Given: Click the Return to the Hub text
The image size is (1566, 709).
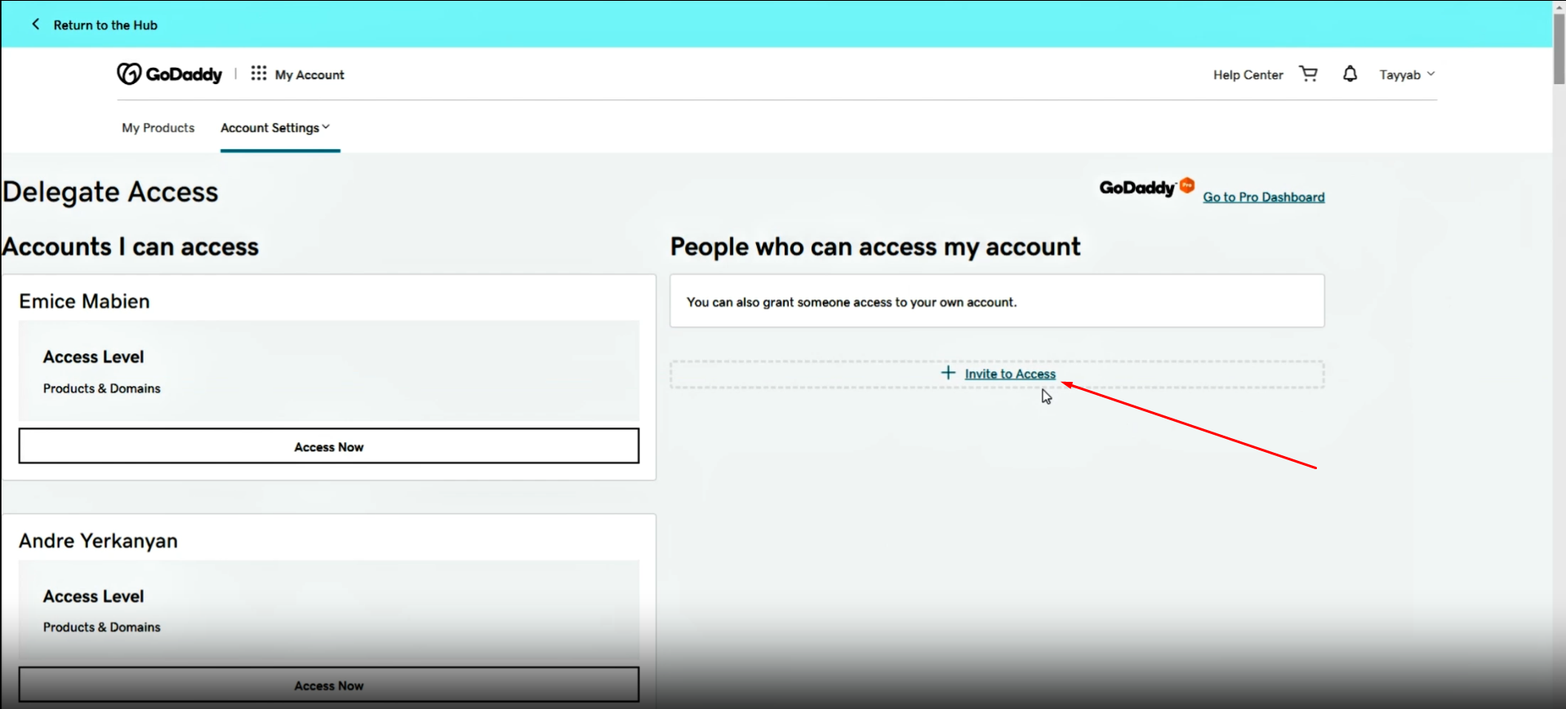Looking at the screenshot, I should (x=105, y=25).
